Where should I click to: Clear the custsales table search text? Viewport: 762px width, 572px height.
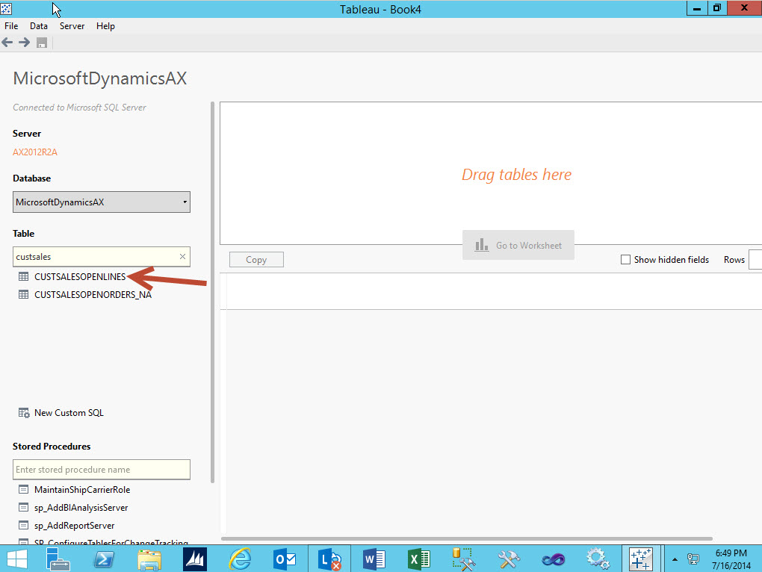tap(183, 256)
